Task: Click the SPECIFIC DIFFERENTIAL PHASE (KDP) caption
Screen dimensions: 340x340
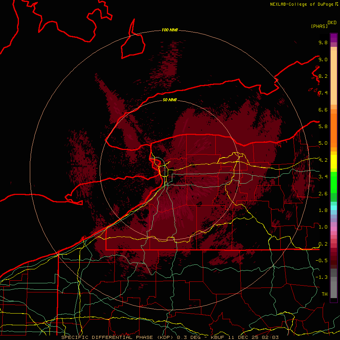Action: pyautogui.click(x=118, y=337)
